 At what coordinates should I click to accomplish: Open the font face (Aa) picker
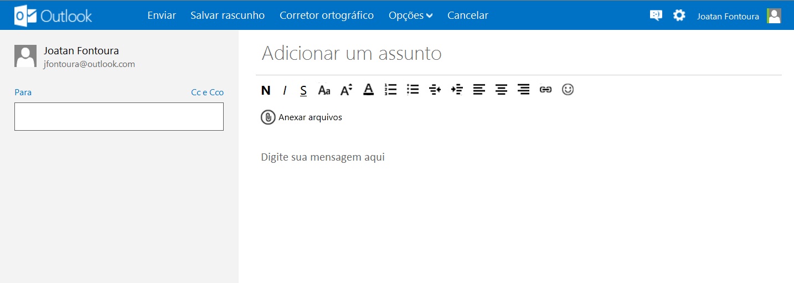tap(324, 90)
